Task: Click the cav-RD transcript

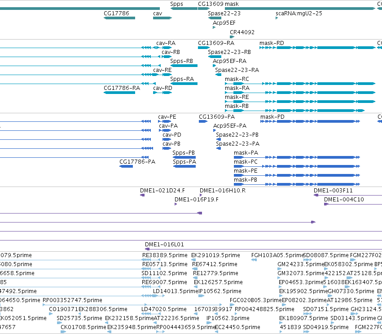Action: pyautogui.click(x=162, y=93)
